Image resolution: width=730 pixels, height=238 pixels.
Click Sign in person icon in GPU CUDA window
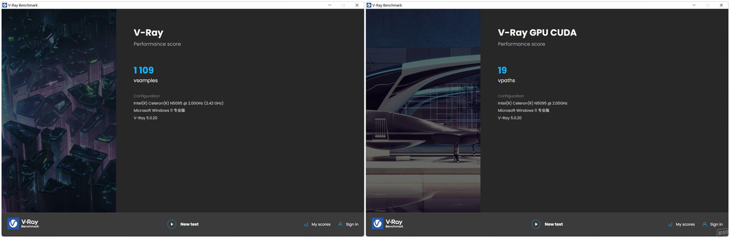tap(705, 224)
